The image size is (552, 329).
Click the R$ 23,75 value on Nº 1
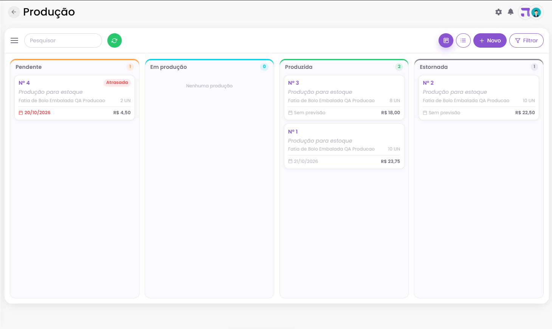pyautogui.click(x=391, y=161)
